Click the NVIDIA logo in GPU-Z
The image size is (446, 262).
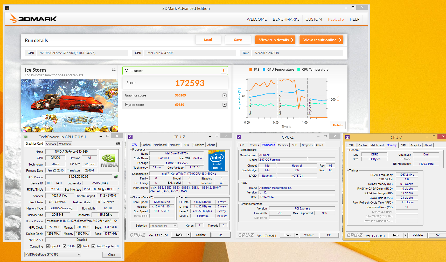click(109, 161)
